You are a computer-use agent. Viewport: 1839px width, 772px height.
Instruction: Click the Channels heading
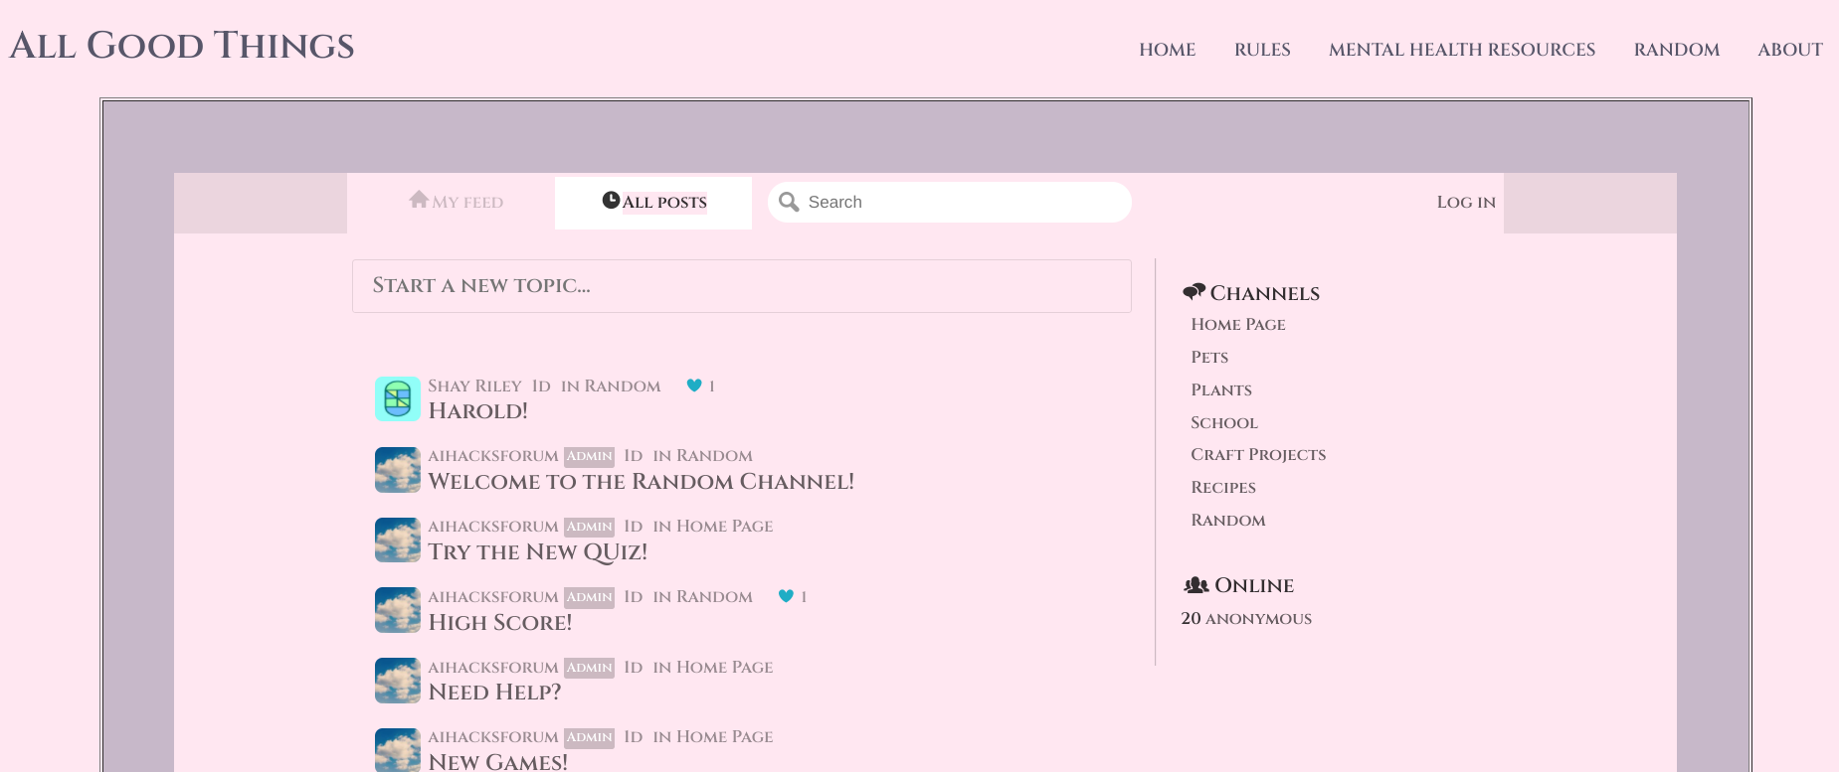click(1264, 293)
